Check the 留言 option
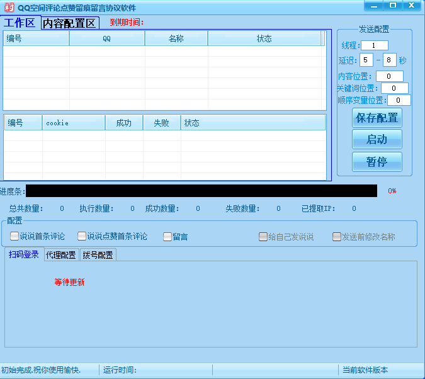This screenshot has width=425, height=379. click(167, 237)
